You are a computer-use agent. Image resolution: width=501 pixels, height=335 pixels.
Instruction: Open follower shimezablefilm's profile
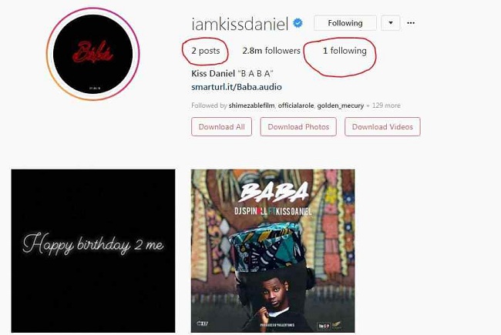(x=252, y=106)
